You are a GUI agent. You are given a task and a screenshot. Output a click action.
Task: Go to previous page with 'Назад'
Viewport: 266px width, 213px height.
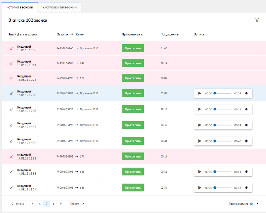pyautogui.click(x=18, y=204)
